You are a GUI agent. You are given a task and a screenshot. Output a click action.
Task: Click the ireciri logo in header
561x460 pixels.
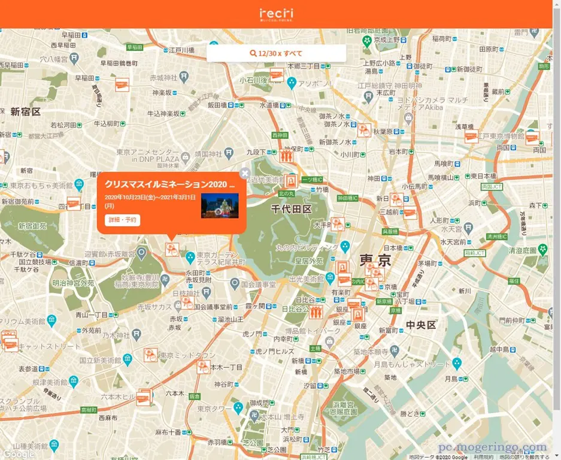coord(276,14)
